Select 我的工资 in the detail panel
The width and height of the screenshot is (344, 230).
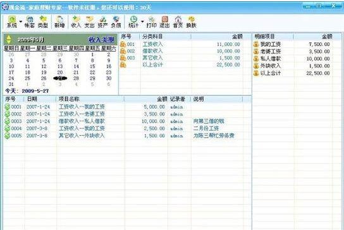[x=271, y=44]
